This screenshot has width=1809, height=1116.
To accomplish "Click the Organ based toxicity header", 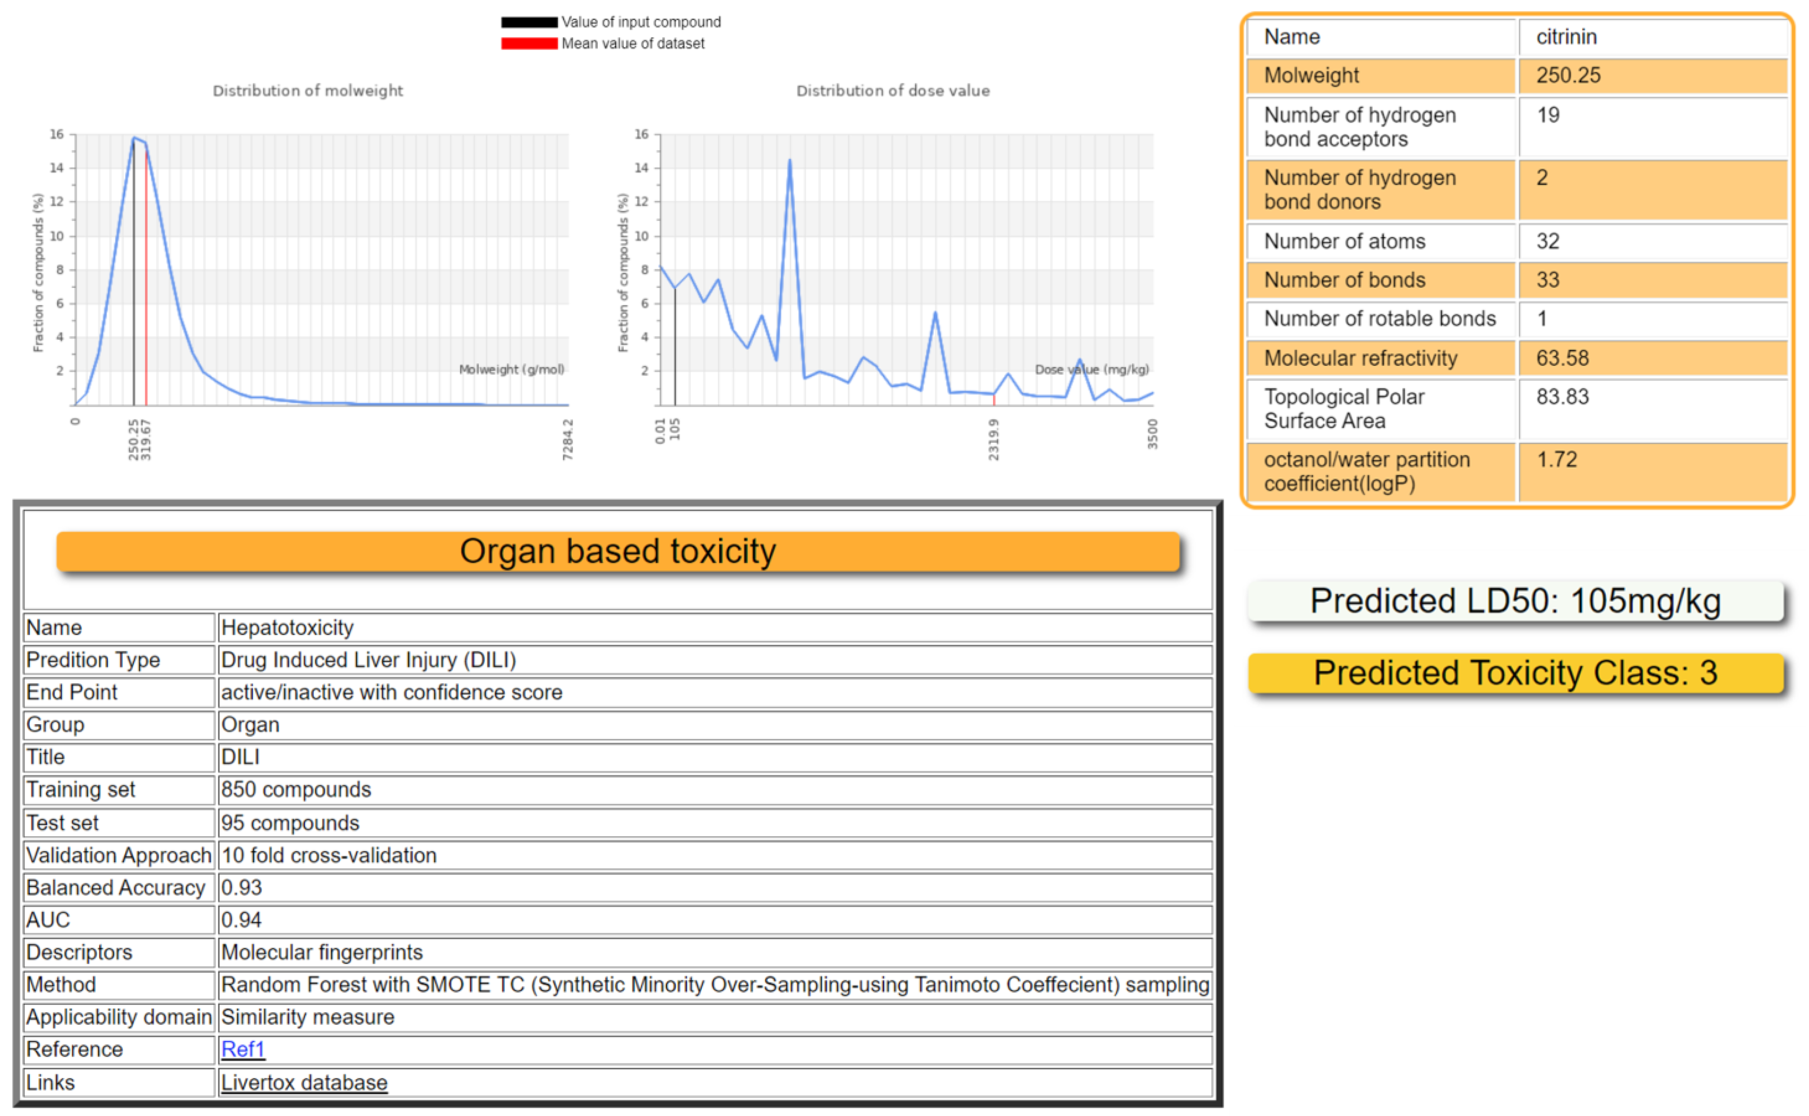I will point(618,551).
